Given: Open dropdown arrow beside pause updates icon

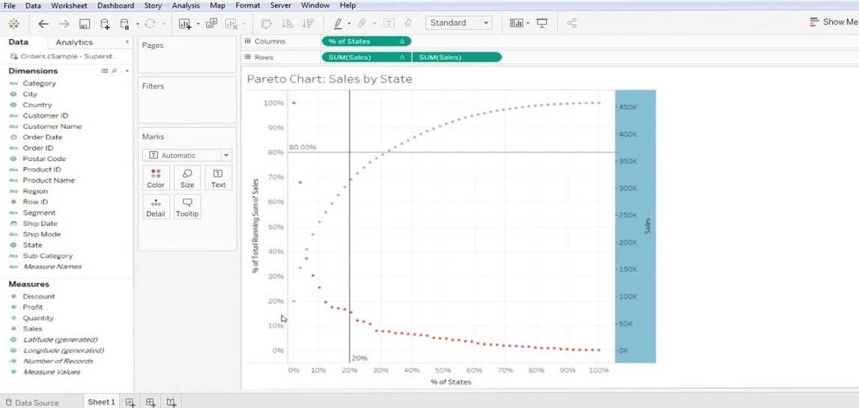Looking at the screenshot, I should click(x=138, y=24).
